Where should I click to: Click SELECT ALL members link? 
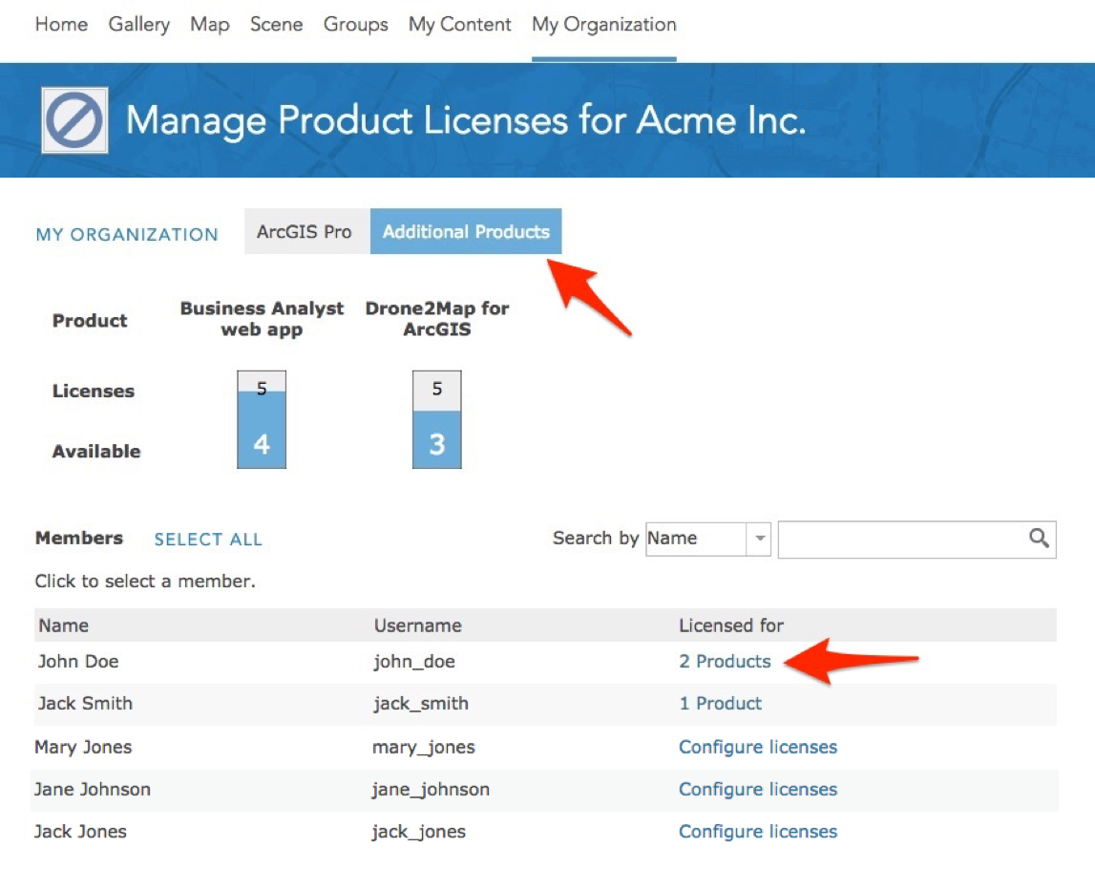tap(208, 540)
